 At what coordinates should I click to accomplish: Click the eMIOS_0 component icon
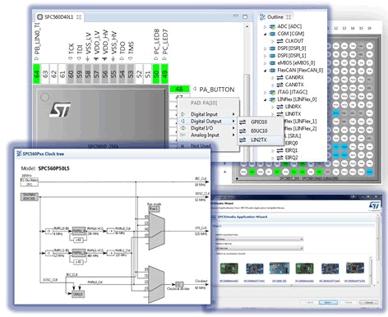click(272, 63)
